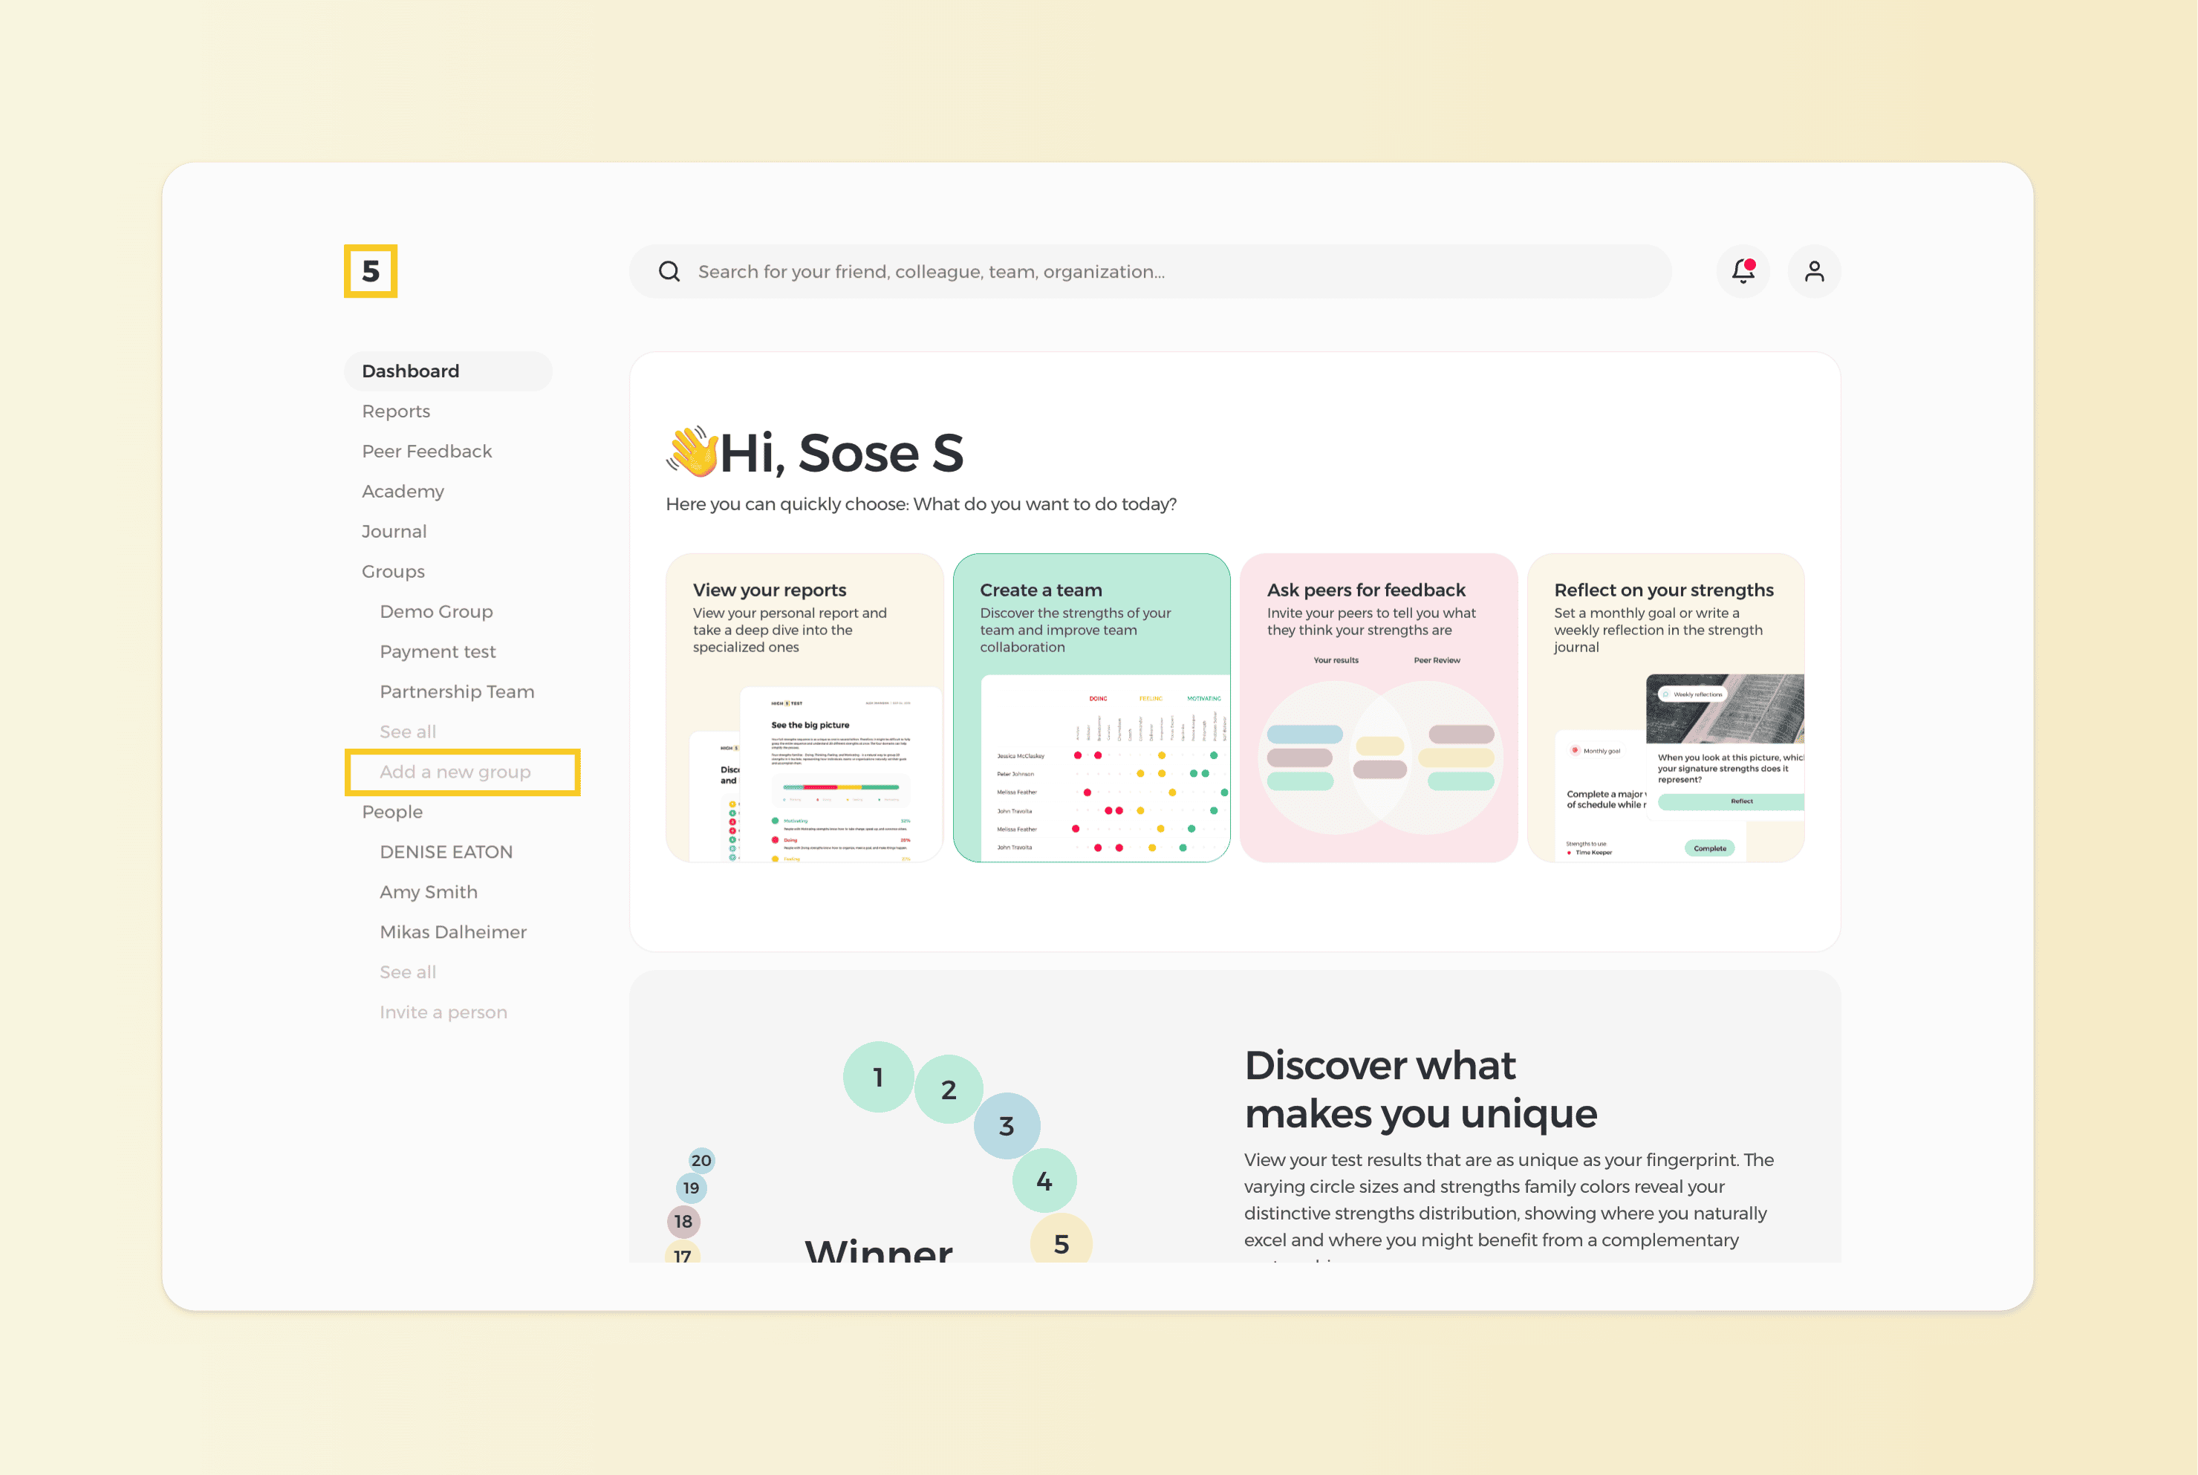Click the waving hand emoji
2198x1475 pixels.
click(x=692, y=452)
